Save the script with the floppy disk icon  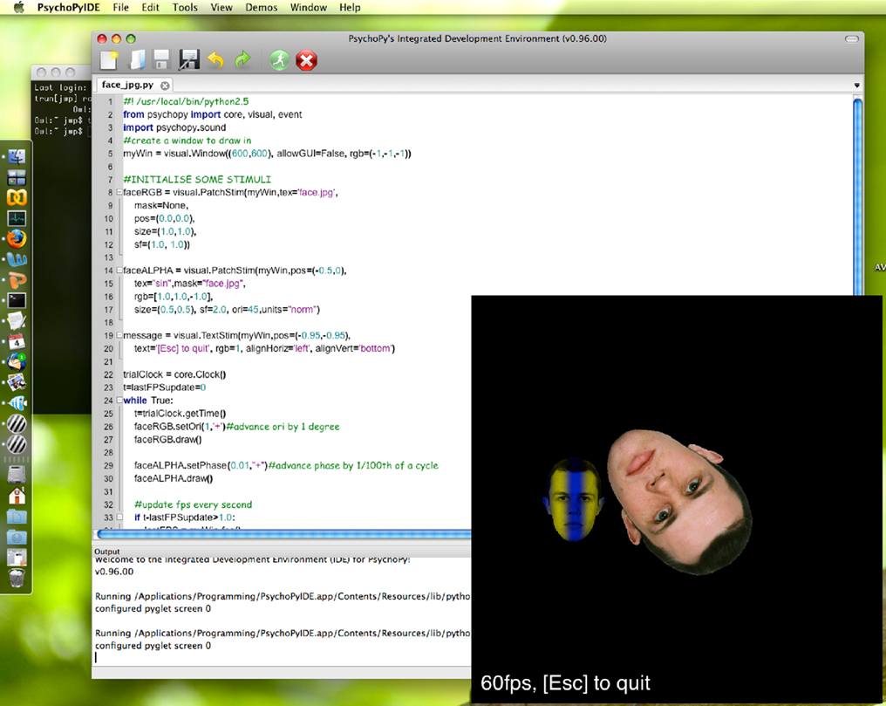pos(161,60)
